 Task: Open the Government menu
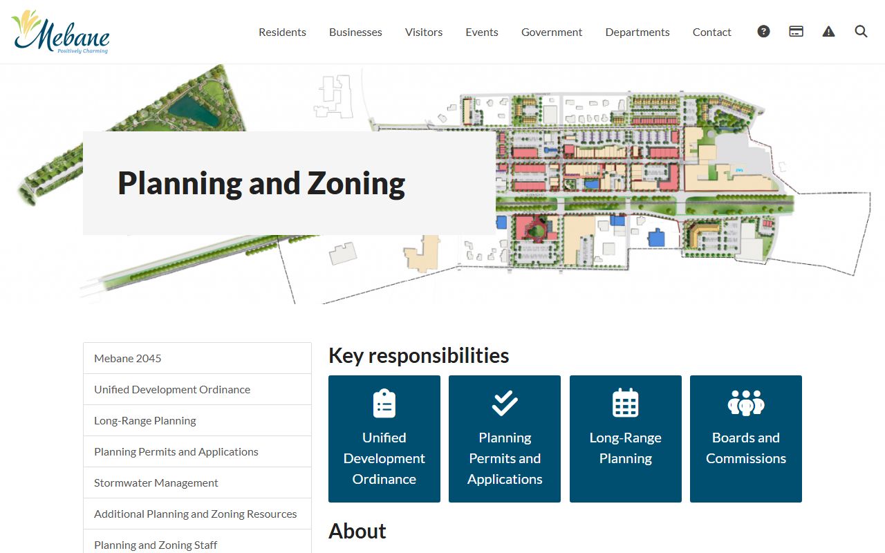click(552, 32)
